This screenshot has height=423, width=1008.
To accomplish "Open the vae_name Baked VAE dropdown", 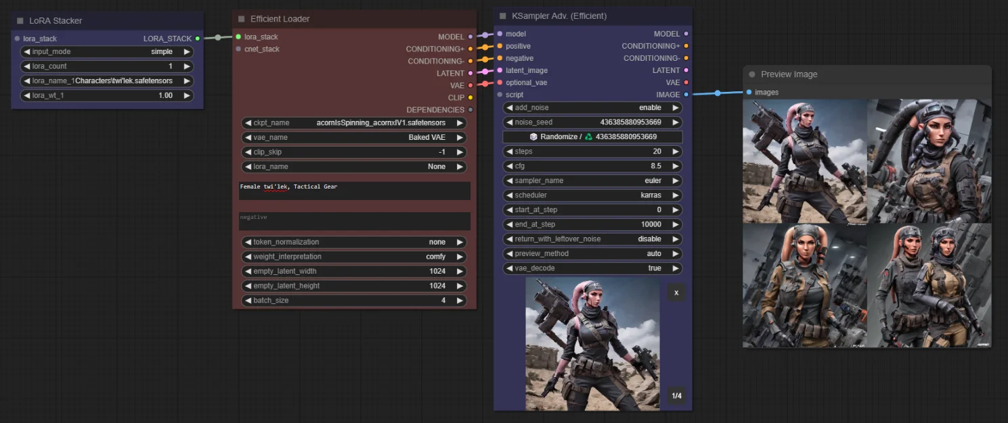I will pyautogui.click(x=354, y=137).
